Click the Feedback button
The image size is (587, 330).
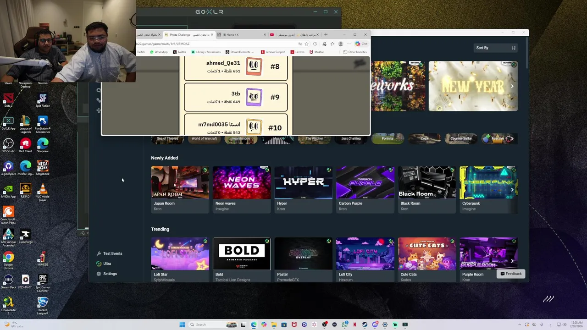tap(511, 274)
